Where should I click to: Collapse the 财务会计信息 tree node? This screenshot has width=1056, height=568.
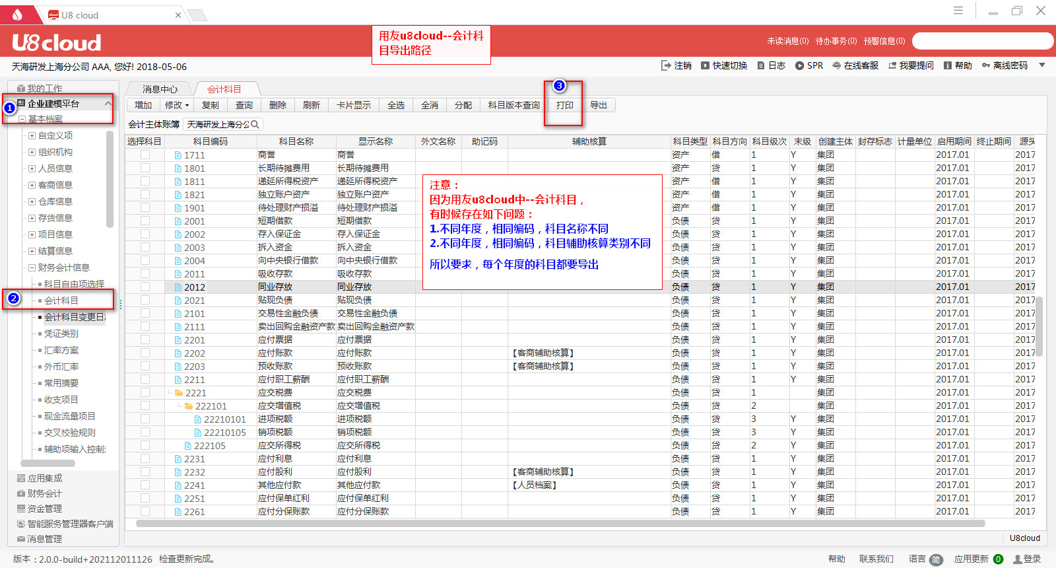click(32, 267)
